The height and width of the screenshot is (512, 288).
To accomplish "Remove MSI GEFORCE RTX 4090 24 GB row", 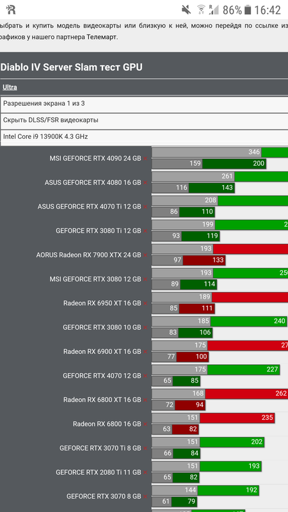I will (145, 158).
